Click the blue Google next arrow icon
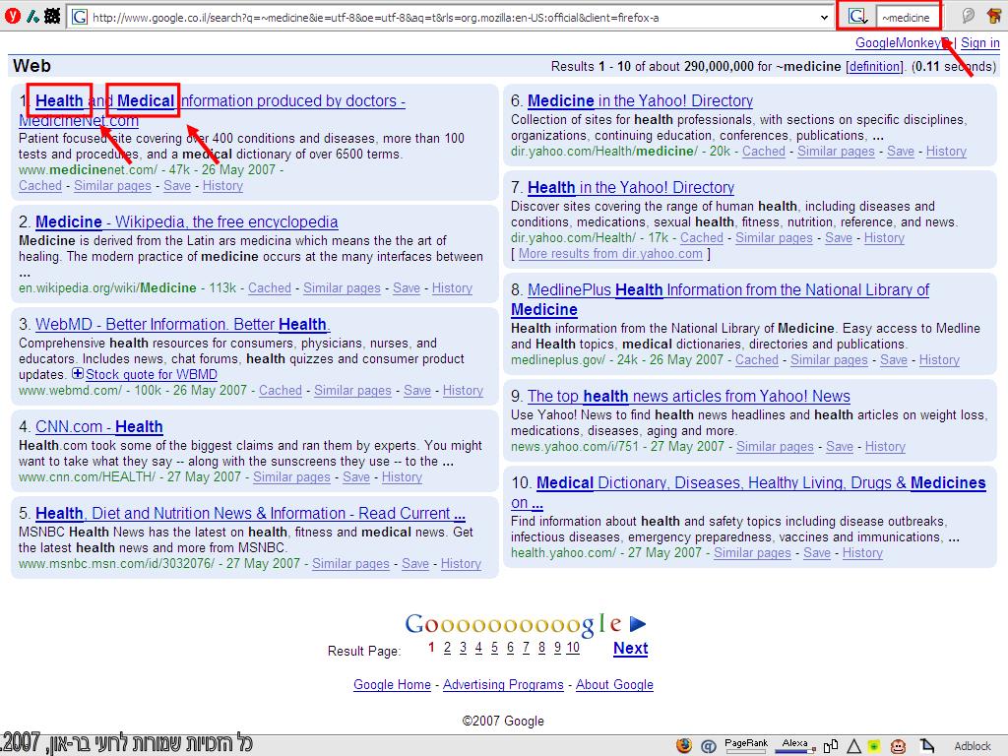This screenshot has width=1008, height=756. click(637, 623)
